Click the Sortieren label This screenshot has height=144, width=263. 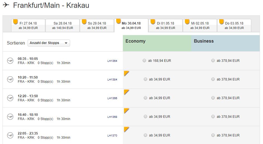[16, 43]
